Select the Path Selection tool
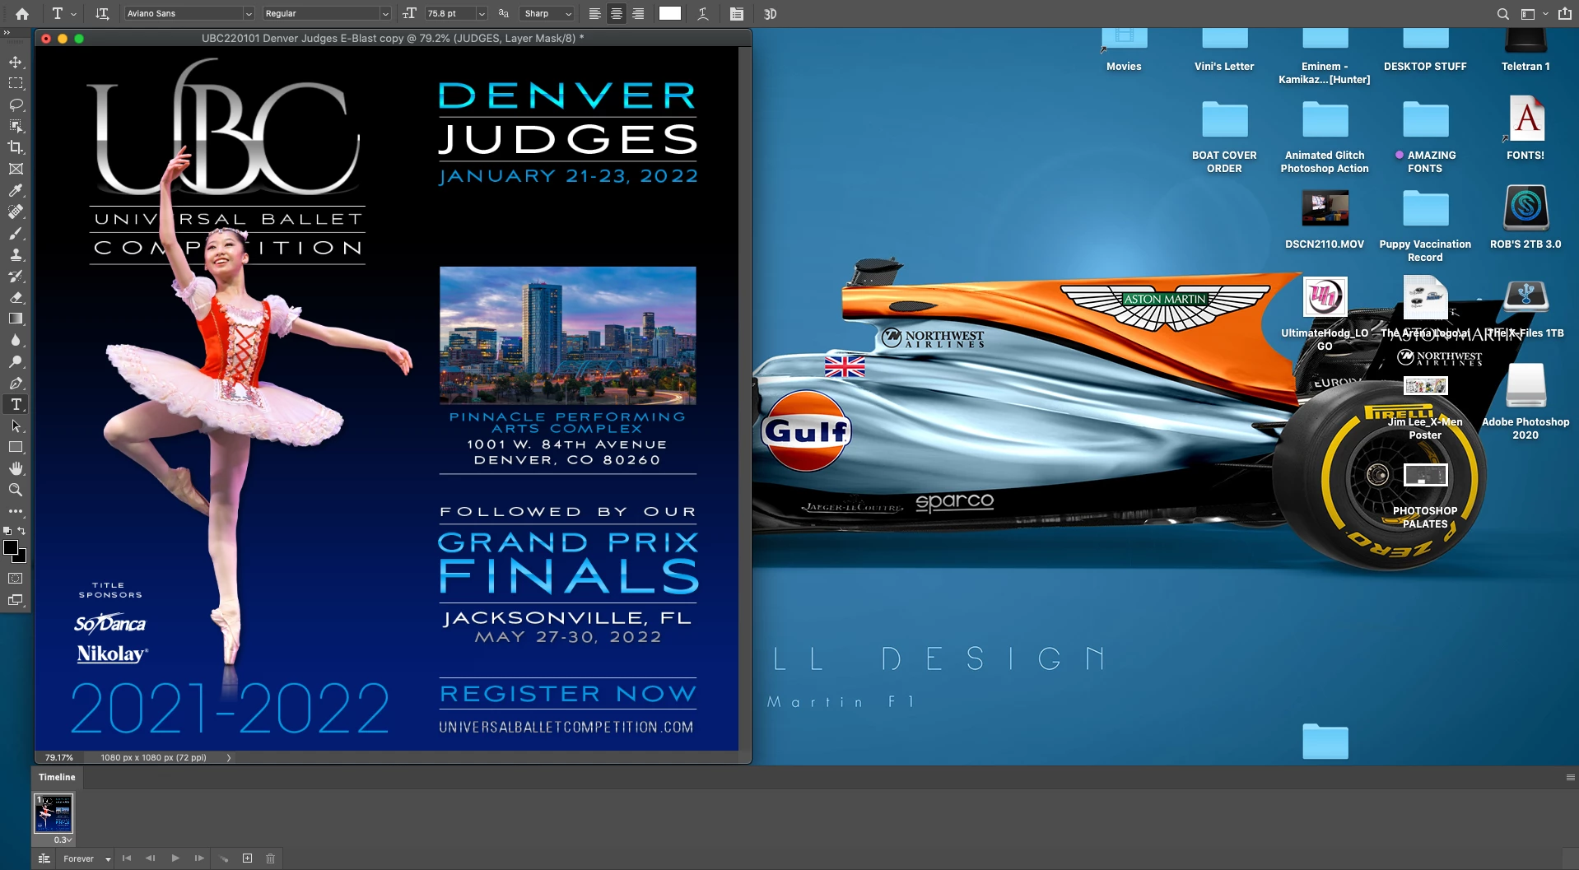1579x870 pixels. 16,426
